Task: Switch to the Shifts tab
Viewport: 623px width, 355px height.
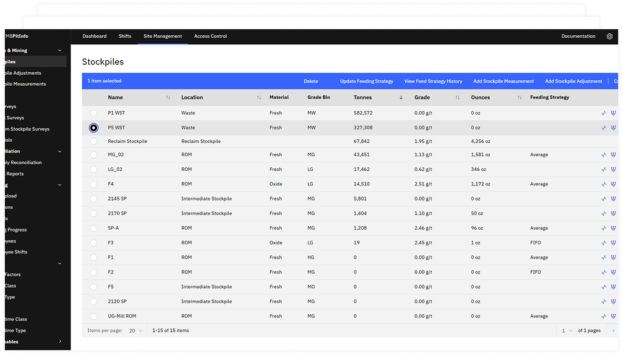Action: [125, 36]
